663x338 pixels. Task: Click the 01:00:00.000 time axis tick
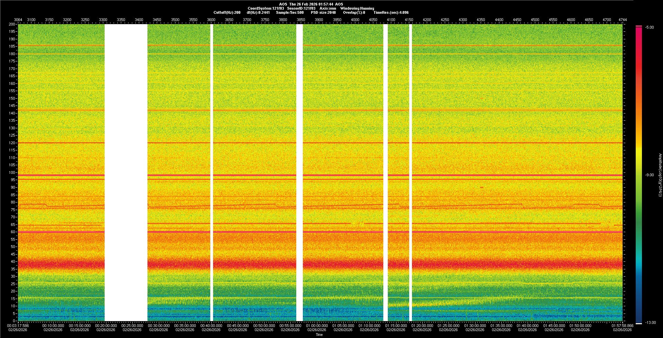(x=317, y=325)
